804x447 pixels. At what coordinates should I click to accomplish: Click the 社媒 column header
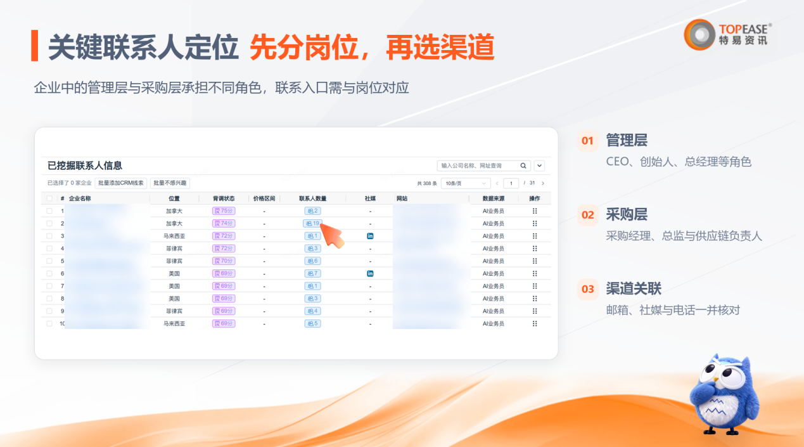click(x=370, y=198)
